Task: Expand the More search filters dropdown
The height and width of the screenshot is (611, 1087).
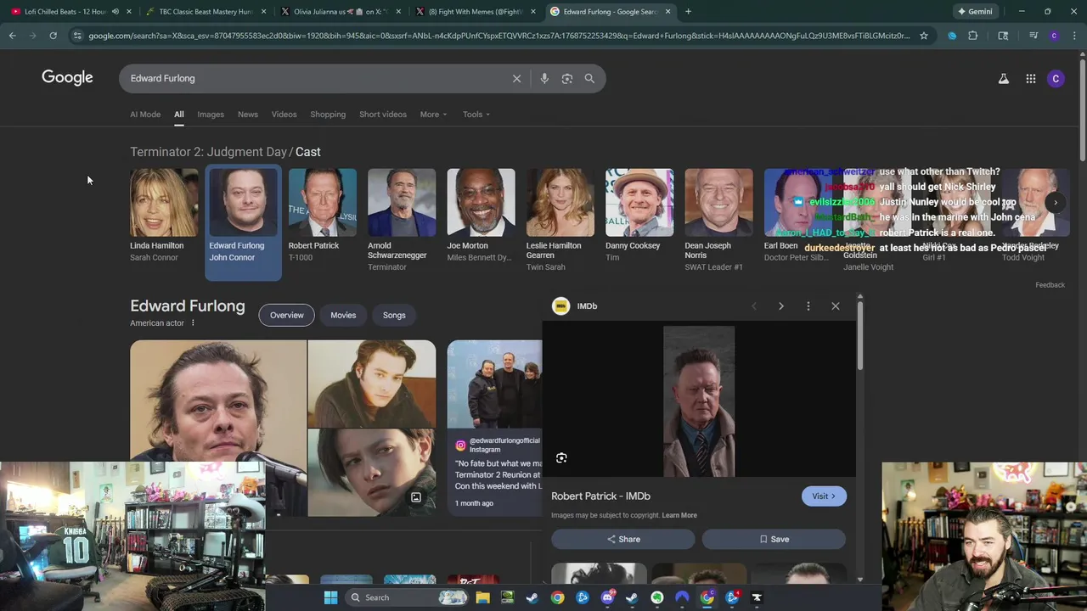Action: [x=432, y=115]
